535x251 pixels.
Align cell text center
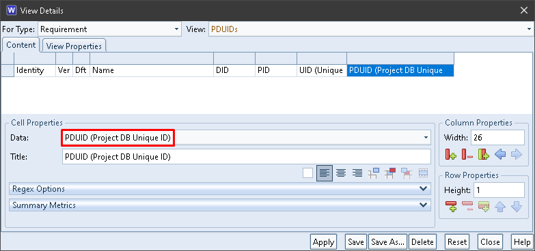[340, 173]
